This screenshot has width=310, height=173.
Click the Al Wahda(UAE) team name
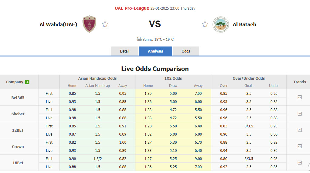[58, 24]
